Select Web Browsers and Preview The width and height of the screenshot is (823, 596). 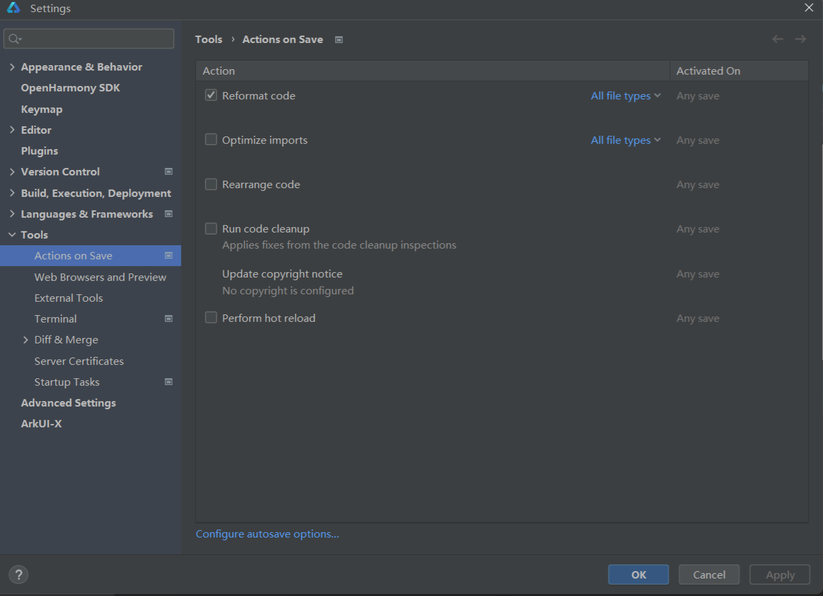pyautogui.click(x=100, y=278)
